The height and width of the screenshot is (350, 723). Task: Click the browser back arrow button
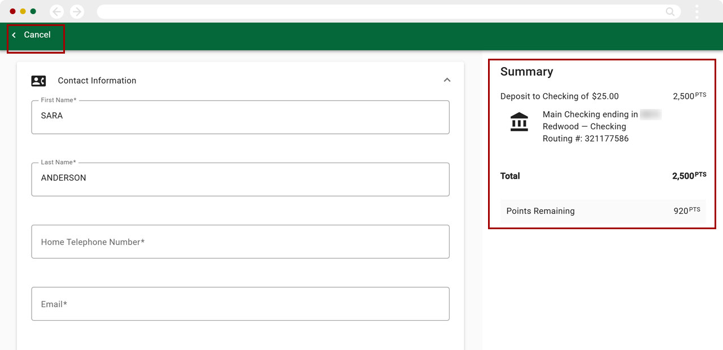[56, 11]
